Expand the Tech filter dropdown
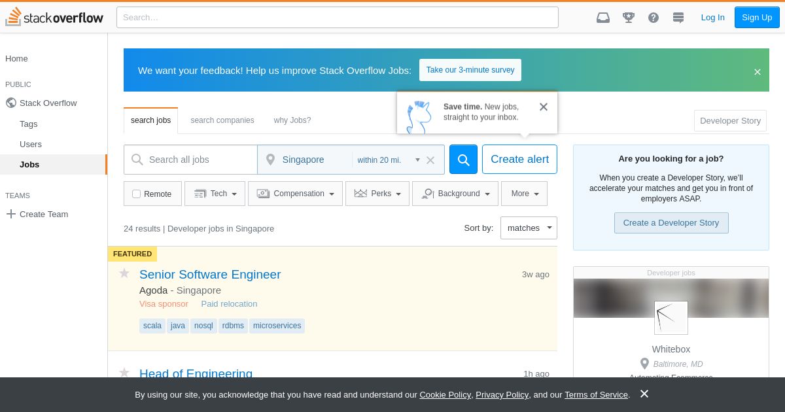This screenshot has width=785, height=412. coord(215,194)
